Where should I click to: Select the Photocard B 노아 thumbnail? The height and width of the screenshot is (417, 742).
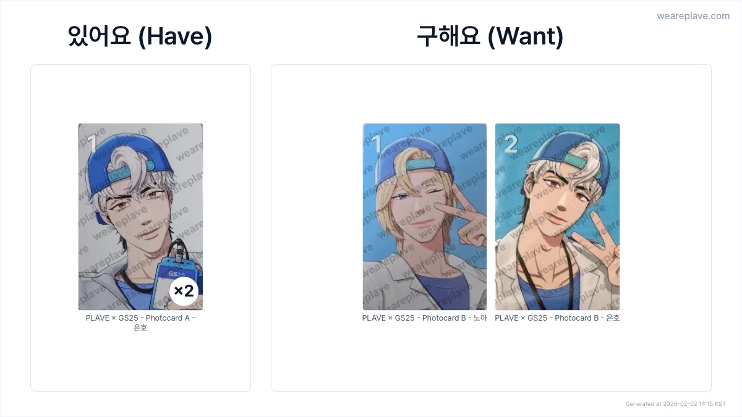[425, 217]
